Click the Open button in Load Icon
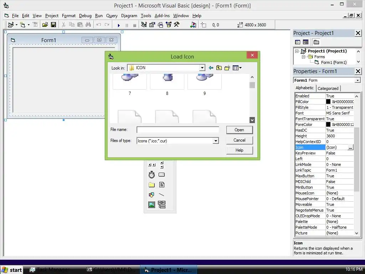The height and width of the screenshot is (274, 365). pyautogui.click(x=239, y=130)
